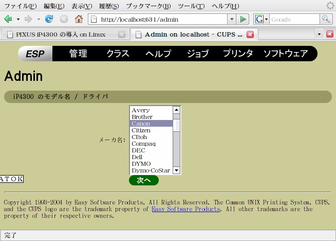Follow the Easy Software Products link
The height and width of the screenshot is (241, 336).
tap(186, 209)
